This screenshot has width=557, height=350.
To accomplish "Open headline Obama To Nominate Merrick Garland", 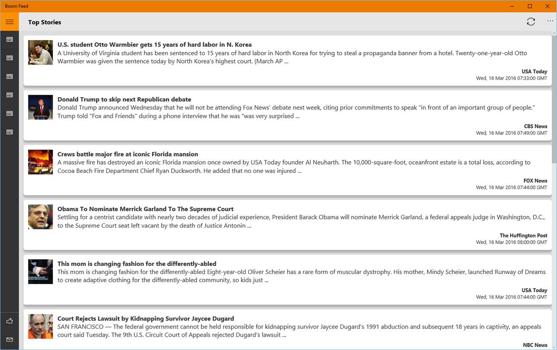I will (145, 209).
